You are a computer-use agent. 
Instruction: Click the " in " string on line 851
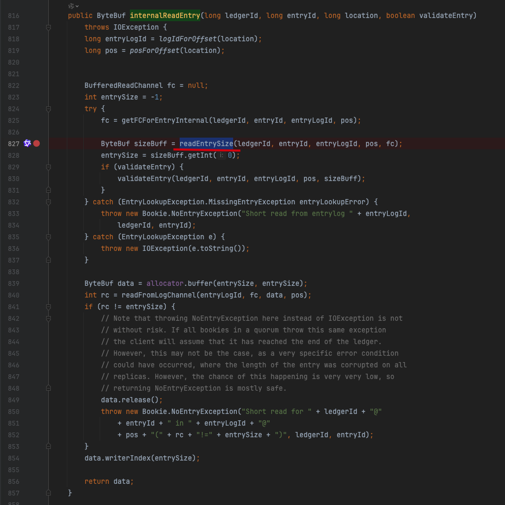[x=179, y=423]
